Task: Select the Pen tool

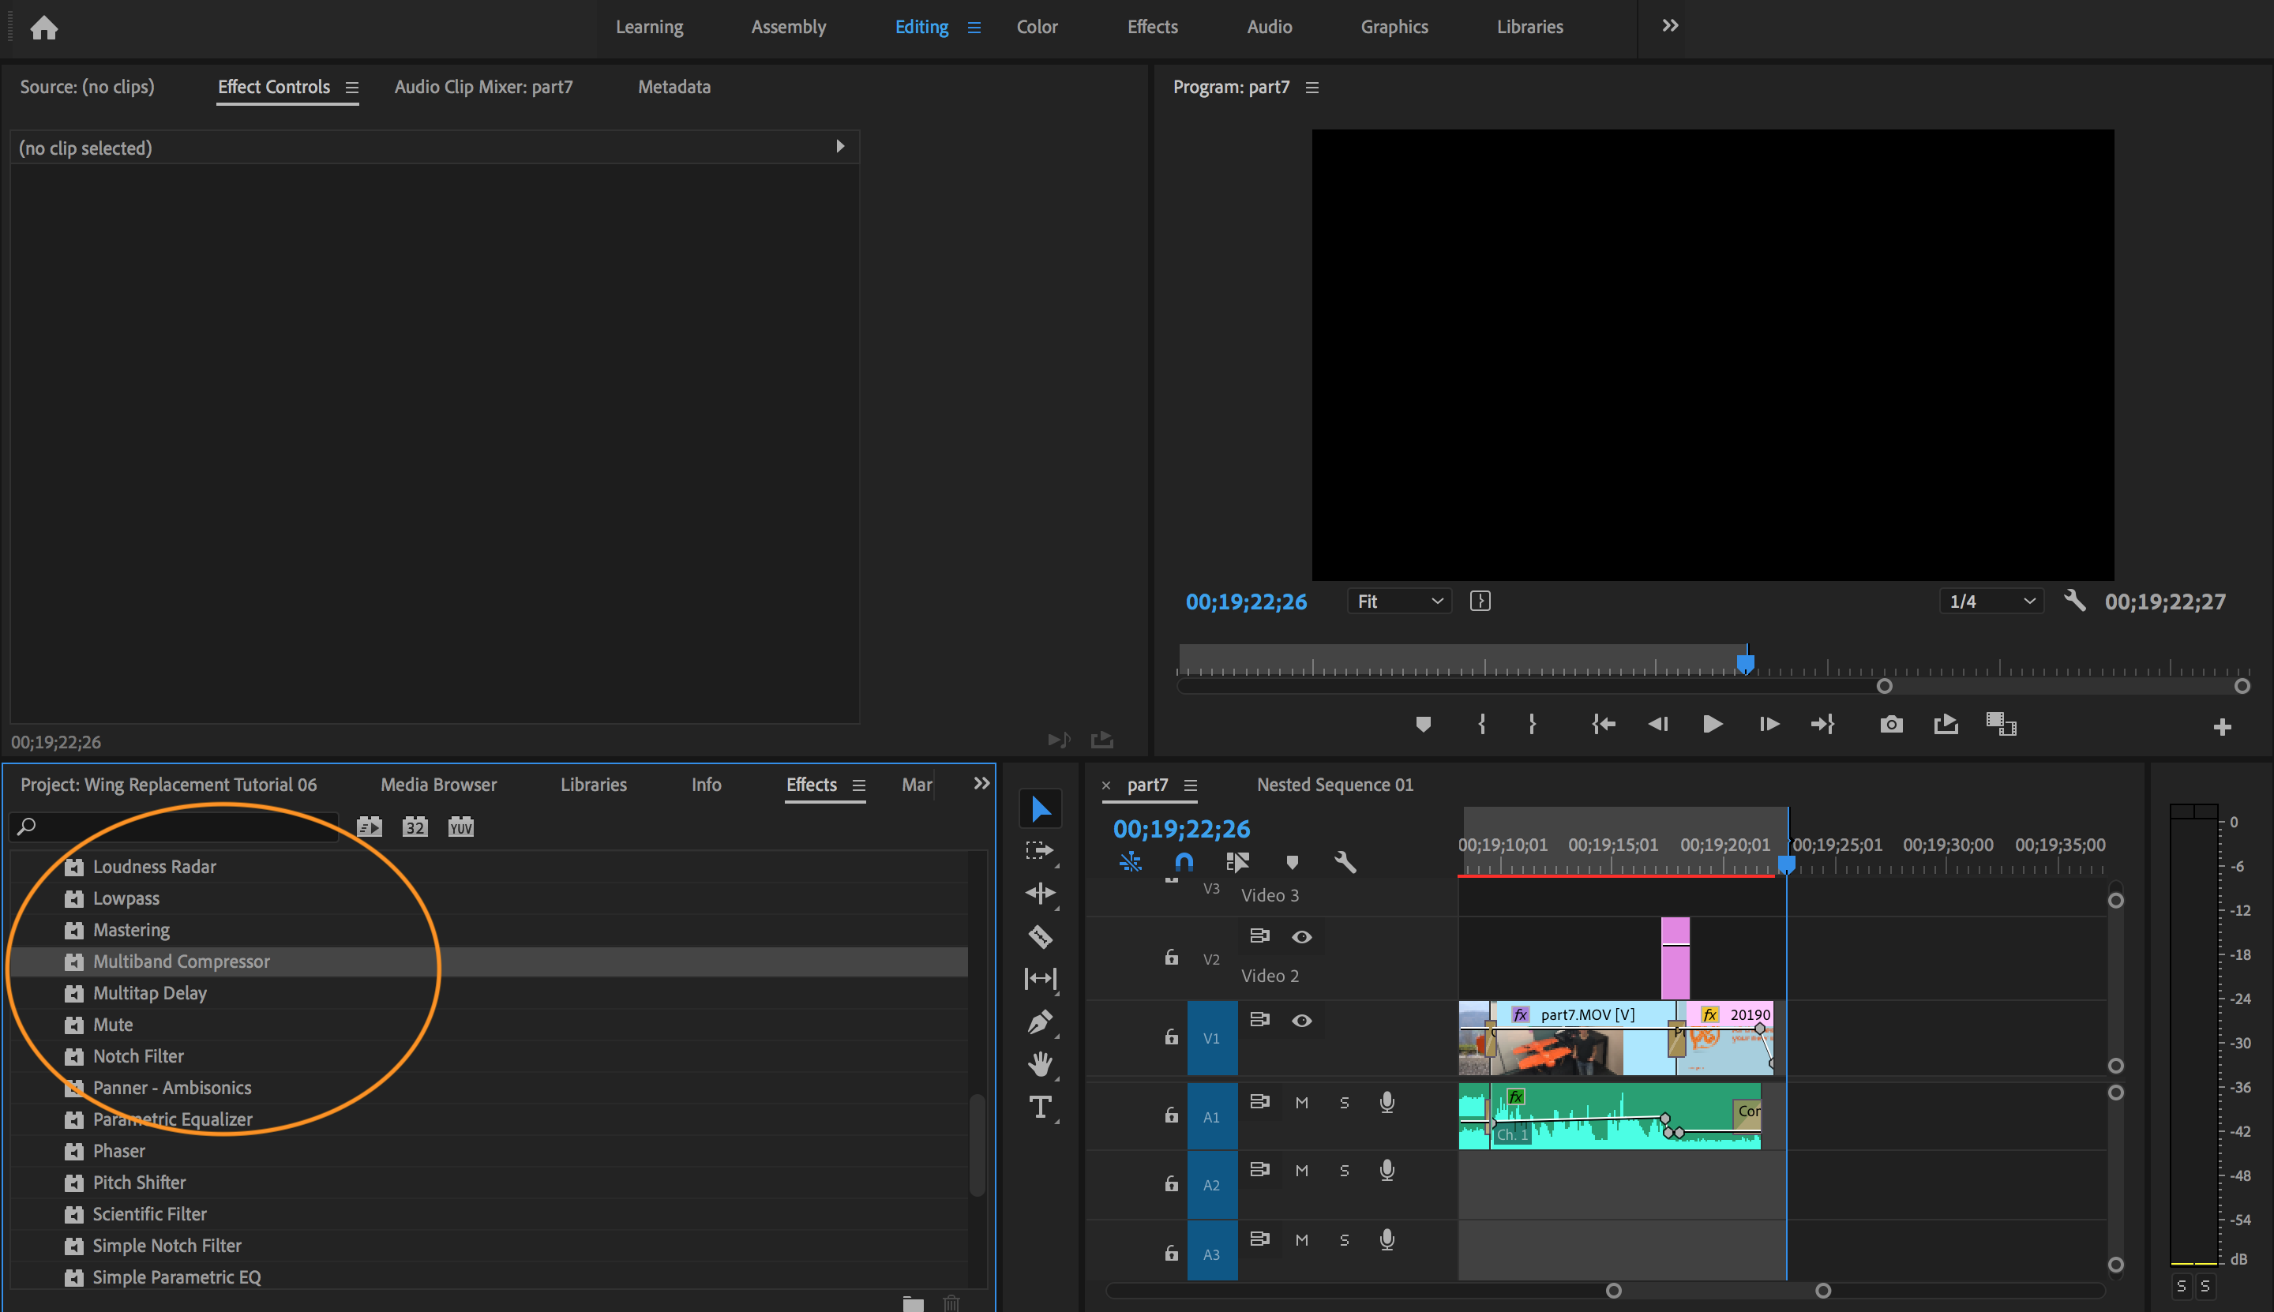Action: tap(1040, 1021)
